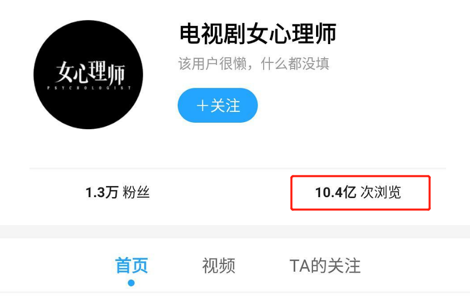
Task: Open the 首页 tab
Action: [x=131, y=265]
